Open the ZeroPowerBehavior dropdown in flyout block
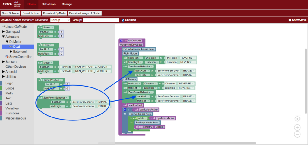The height and width of the screenshot is (145, 308). click(55, 98)
